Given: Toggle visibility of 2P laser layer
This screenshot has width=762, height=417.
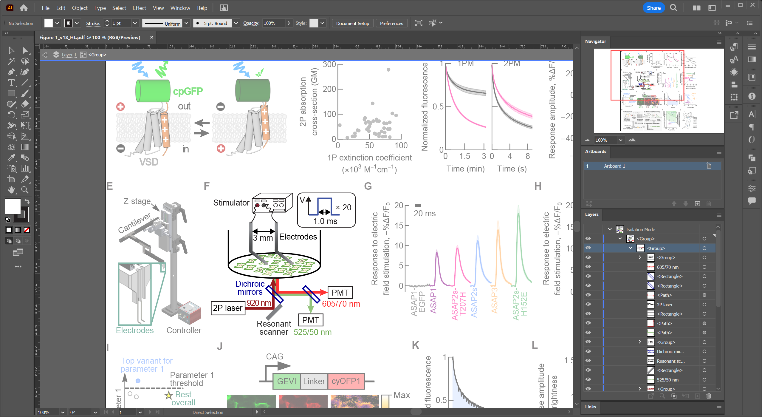Looking at the screenshot, I should coord(588,305).
